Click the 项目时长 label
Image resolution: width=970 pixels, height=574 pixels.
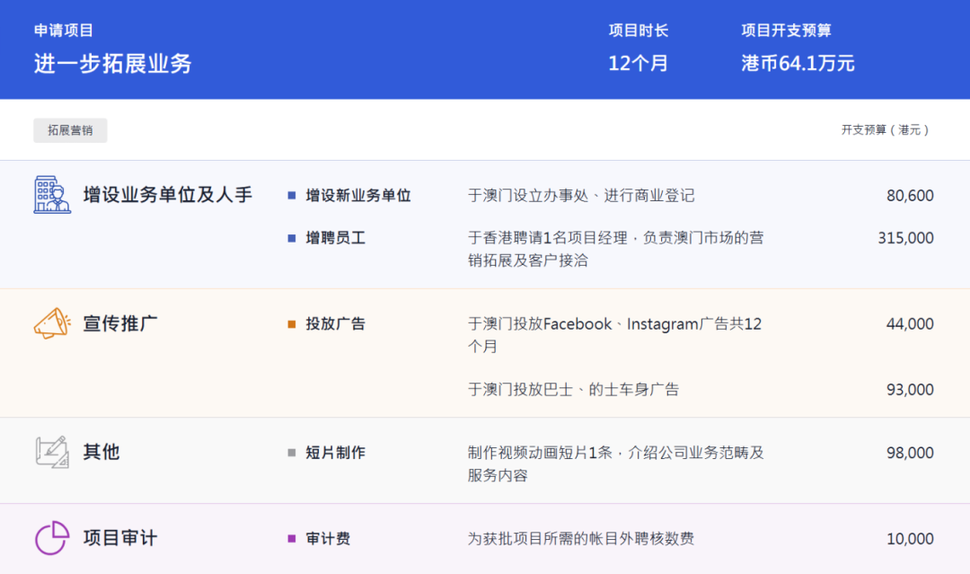639,31
